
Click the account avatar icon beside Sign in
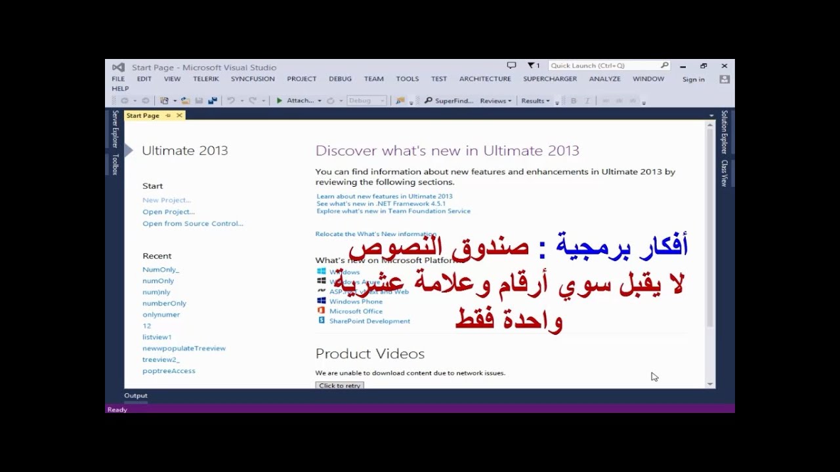tap(724, 79)
